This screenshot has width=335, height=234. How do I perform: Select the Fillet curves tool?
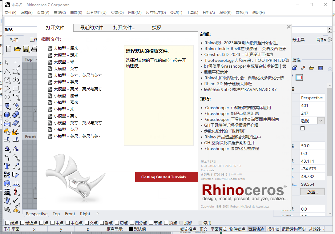click(16, 97)
